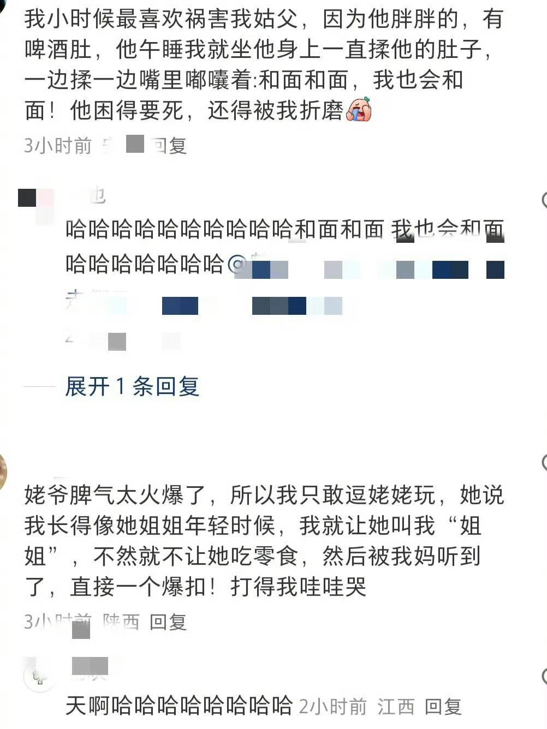Click 3小时前 timestamp under 姑父 comment
Image resolution: width=547 pixels, height=729 pixels.
click(58, 145)
